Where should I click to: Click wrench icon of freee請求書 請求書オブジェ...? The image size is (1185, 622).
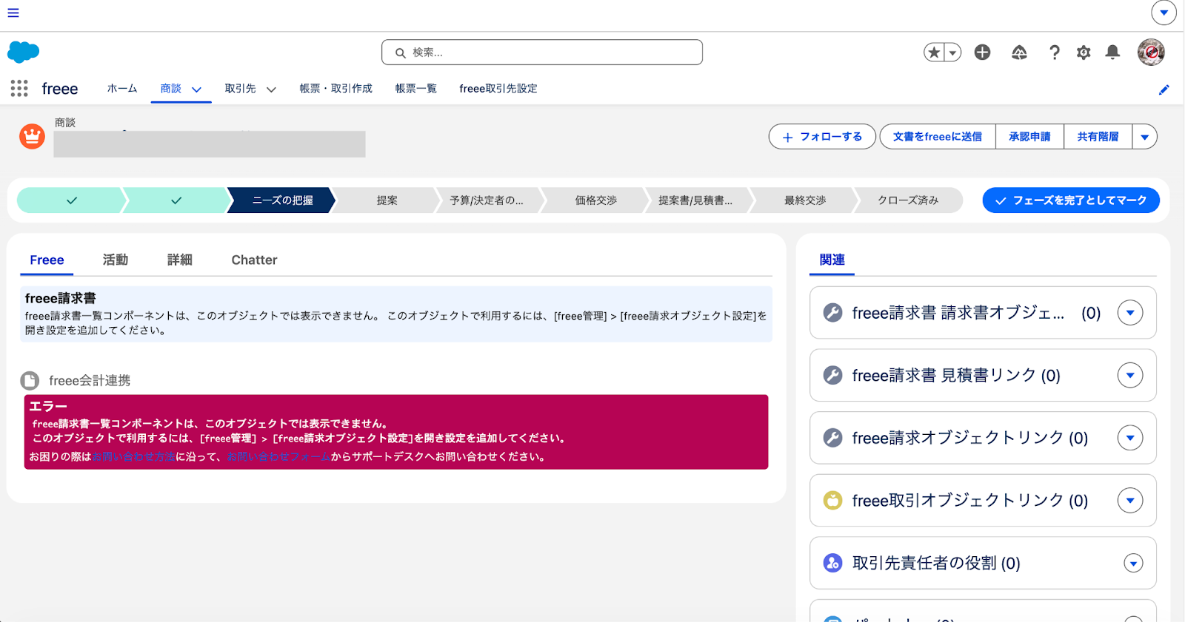pyautogui.click(x=833, y=313)
